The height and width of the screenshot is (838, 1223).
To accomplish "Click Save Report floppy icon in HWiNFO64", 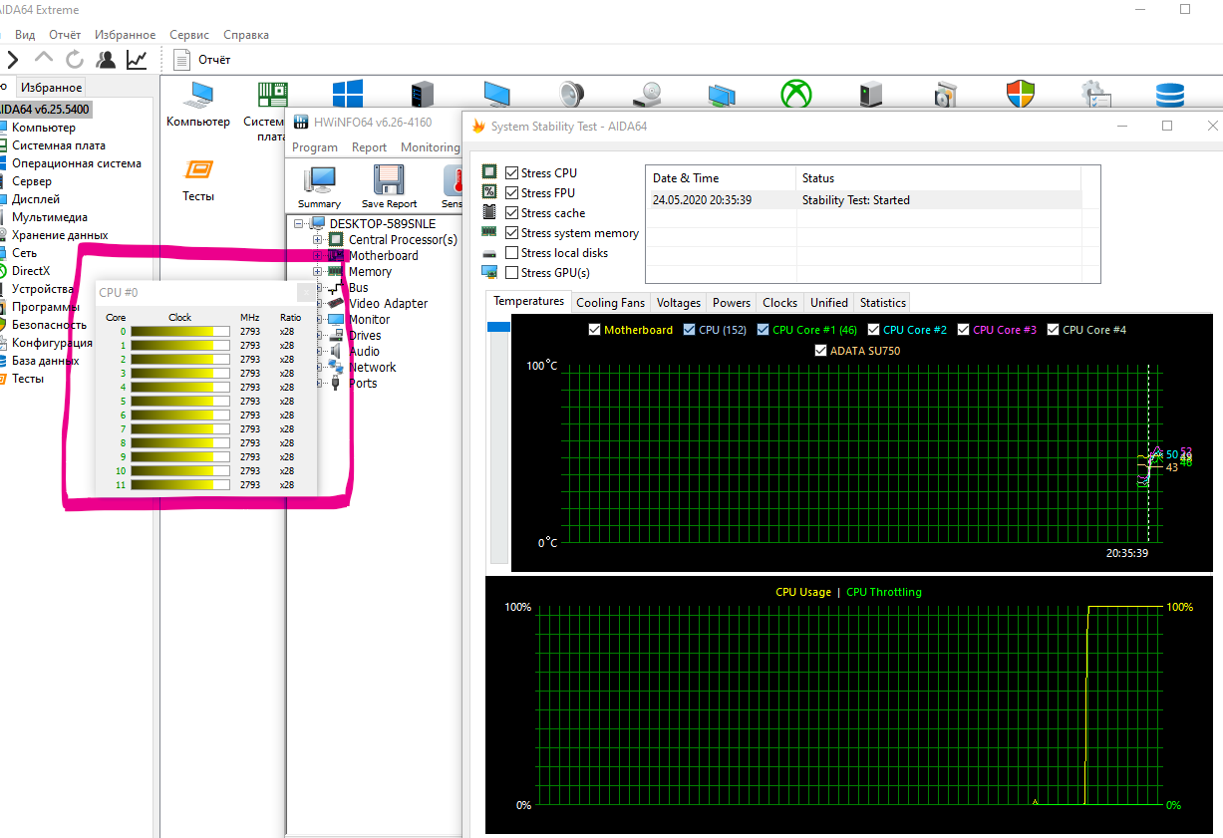I will (390, 186).
